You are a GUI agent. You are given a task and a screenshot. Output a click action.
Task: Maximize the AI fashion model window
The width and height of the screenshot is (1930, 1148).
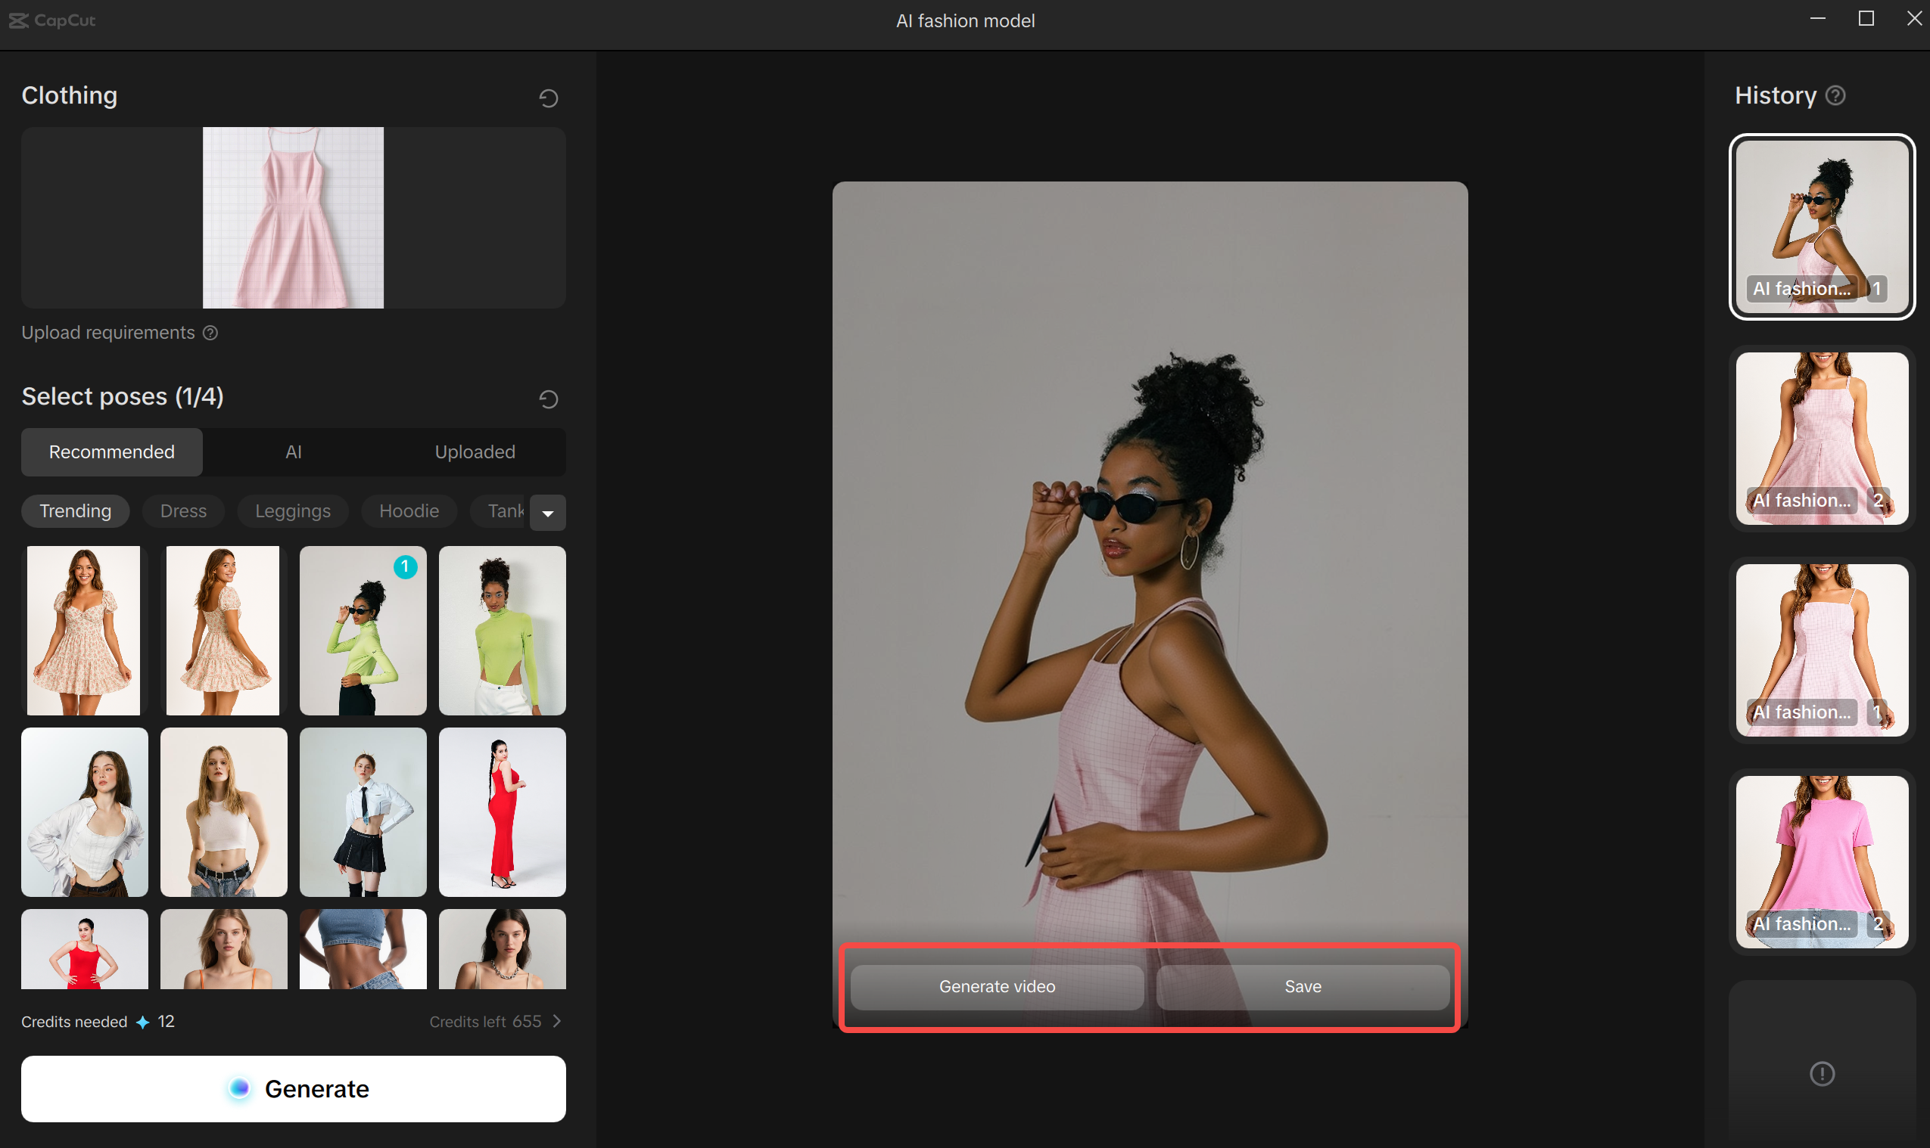click(1866, 19)
